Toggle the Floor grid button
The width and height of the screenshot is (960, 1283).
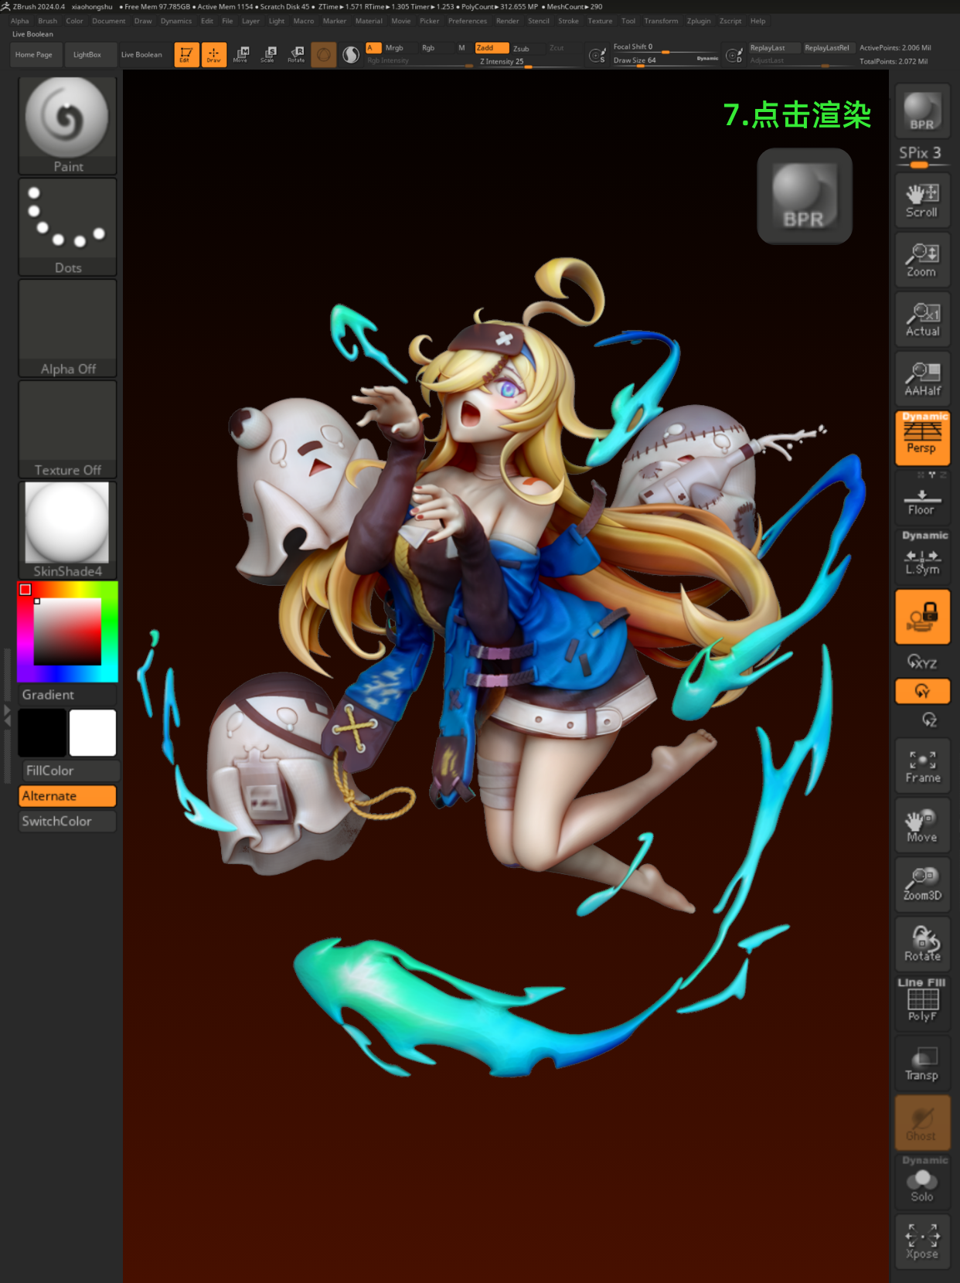(922, 500)
